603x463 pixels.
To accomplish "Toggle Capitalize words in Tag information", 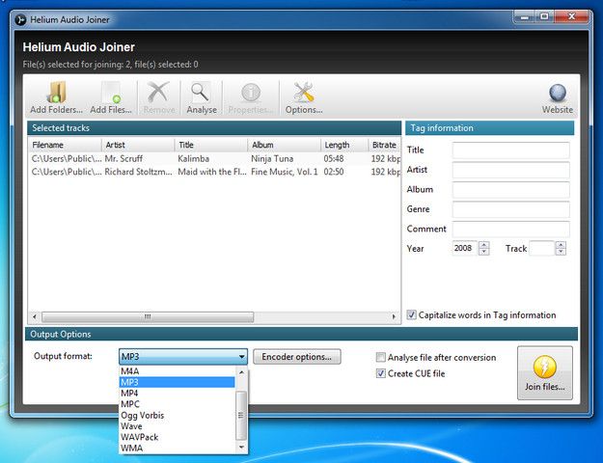I will [411, 315].
